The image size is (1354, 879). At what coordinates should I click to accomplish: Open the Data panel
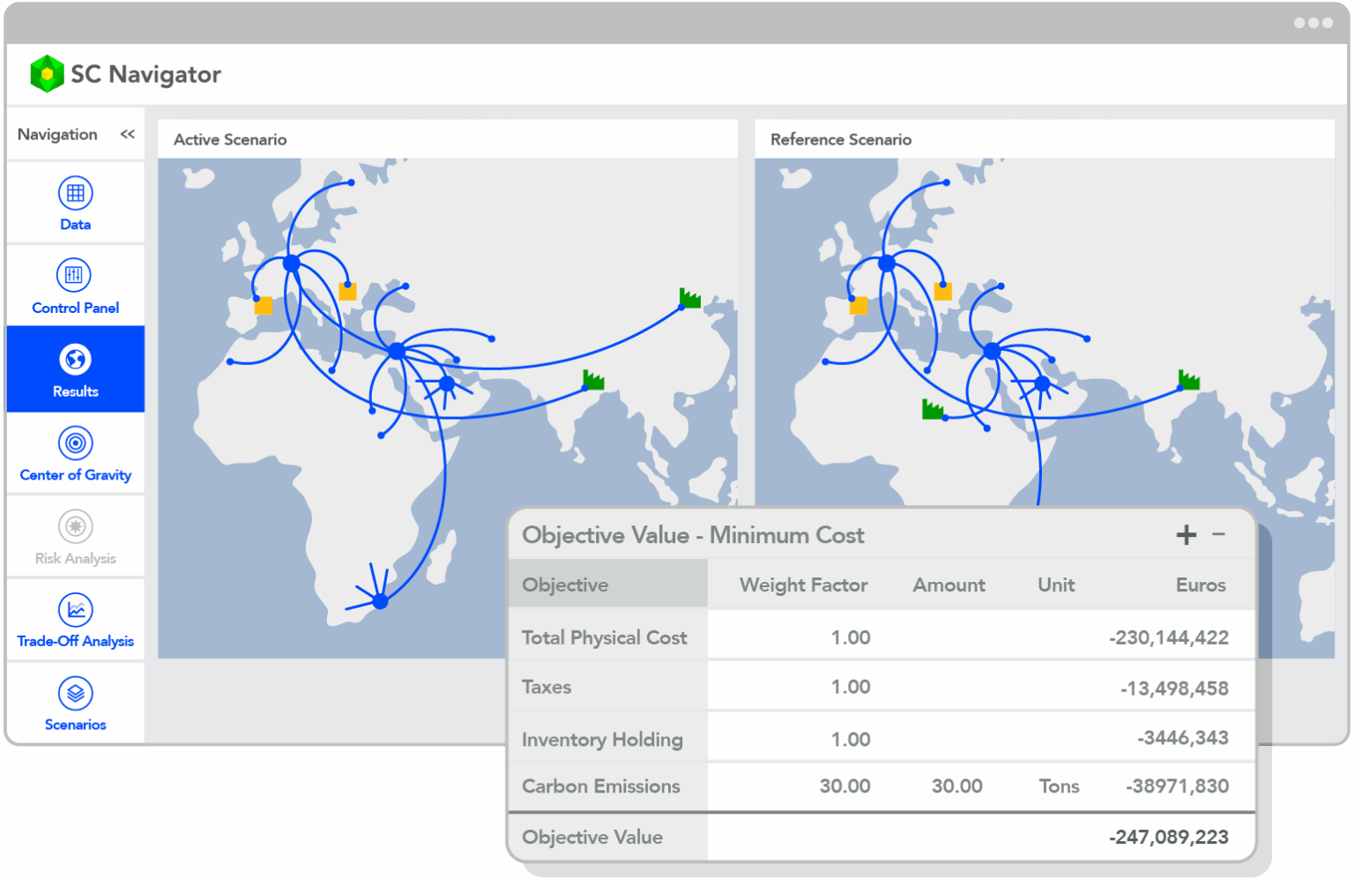pyautogui.click(x=75, y=202)
